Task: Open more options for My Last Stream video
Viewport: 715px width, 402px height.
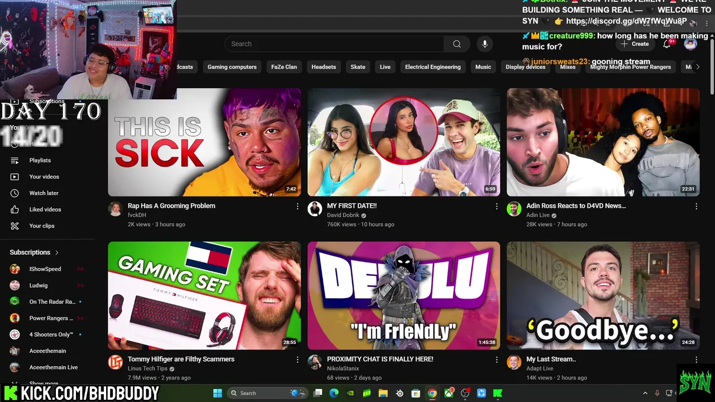Action: [696, 360]
